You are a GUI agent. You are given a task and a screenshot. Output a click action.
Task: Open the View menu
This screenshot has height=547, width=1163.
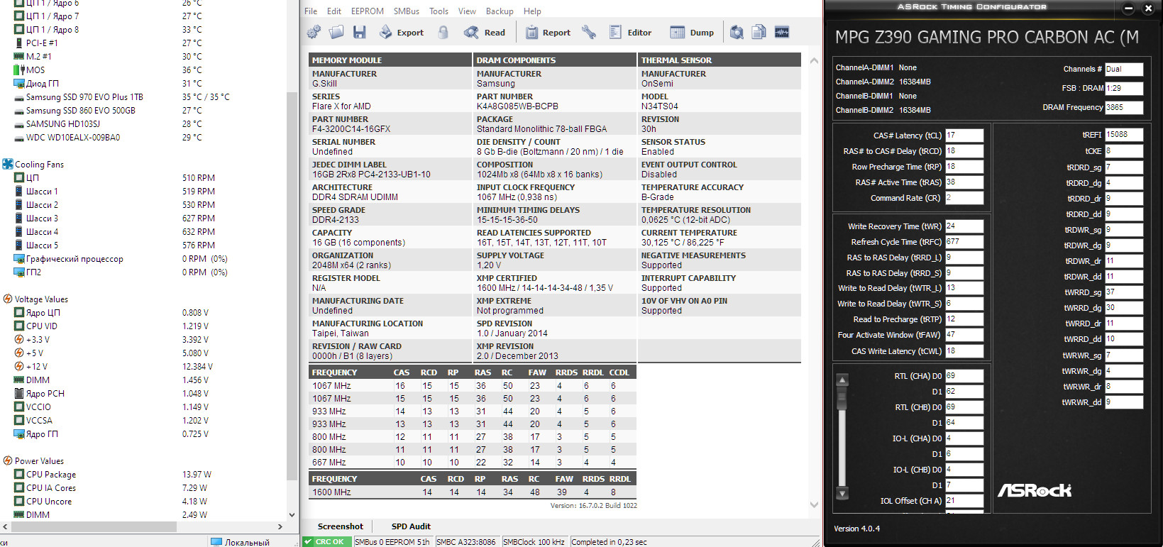tap(467, 11)
